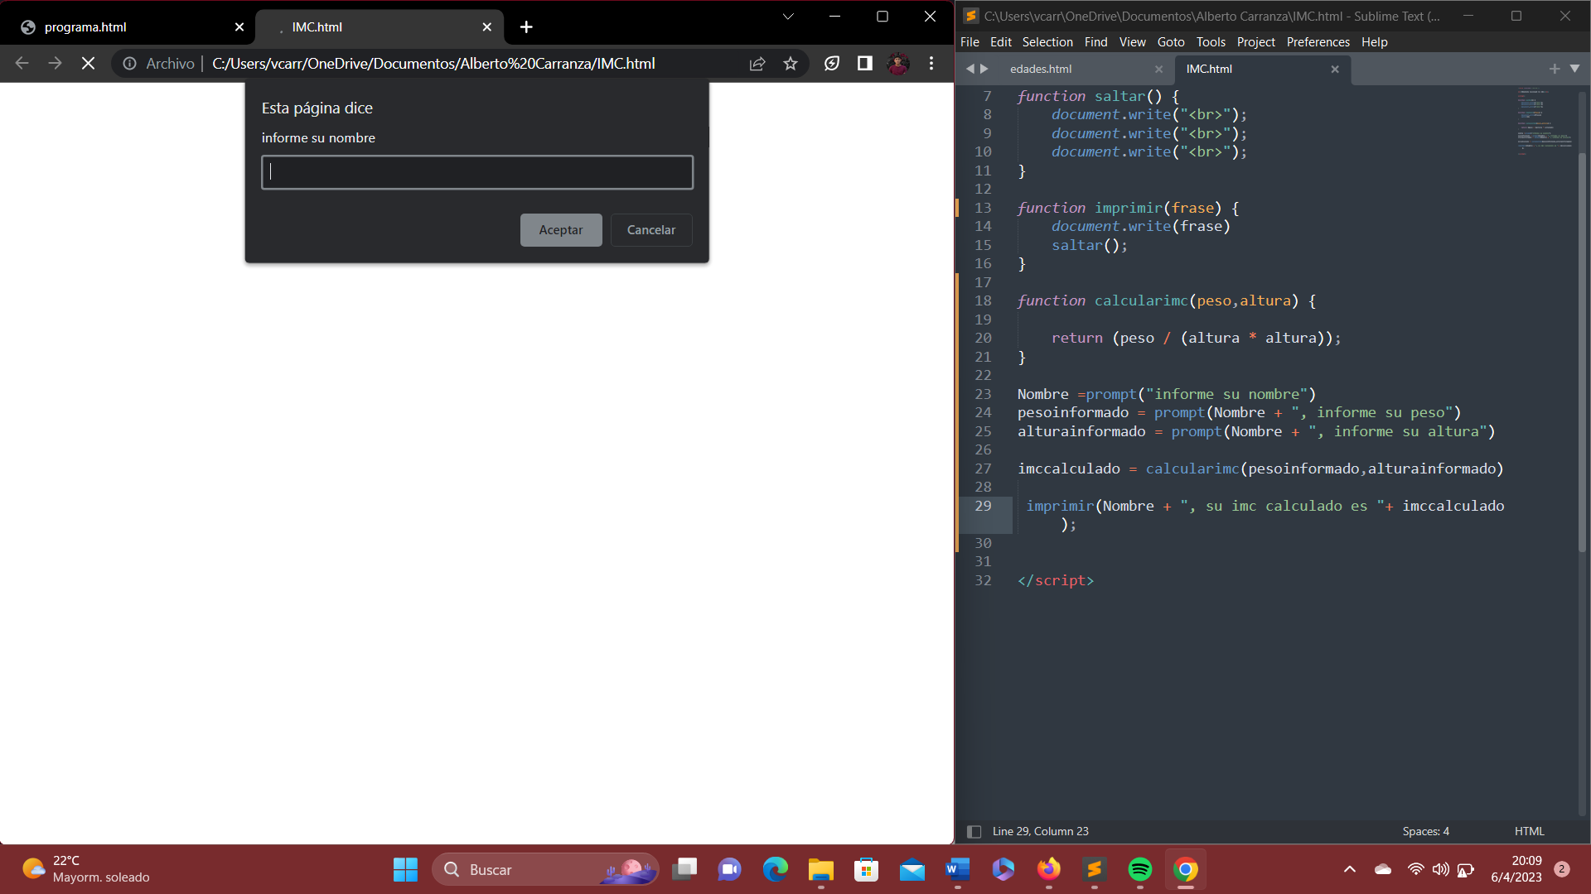Open a new Chrome tab
1591x894 pixels.
point(526,27)
